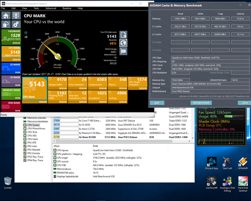Select FP64 Ray-Trace benchmark in tree
The image size is (251, 201).
click(33, 160)
